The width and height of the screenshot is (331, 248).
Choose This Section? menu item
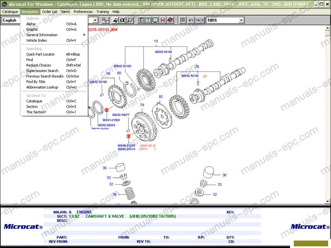(x=54, y=112)
